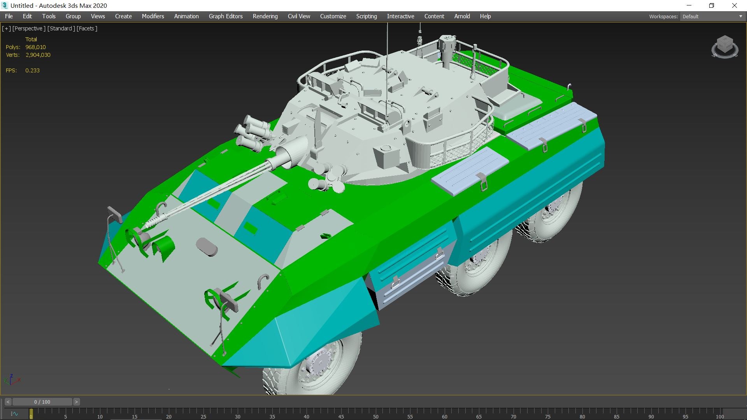Image resolution: width=747 pixels, height=420 pixels.
Task: Click the 0 / 100 time slider handle
Action: click(x=42, y=402)
